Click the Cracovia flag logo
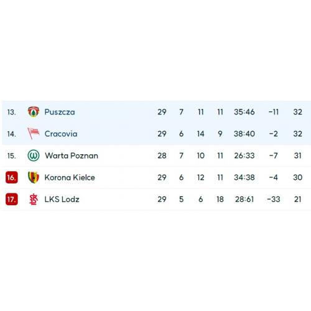The image size is (311, 311). (34, 133)
